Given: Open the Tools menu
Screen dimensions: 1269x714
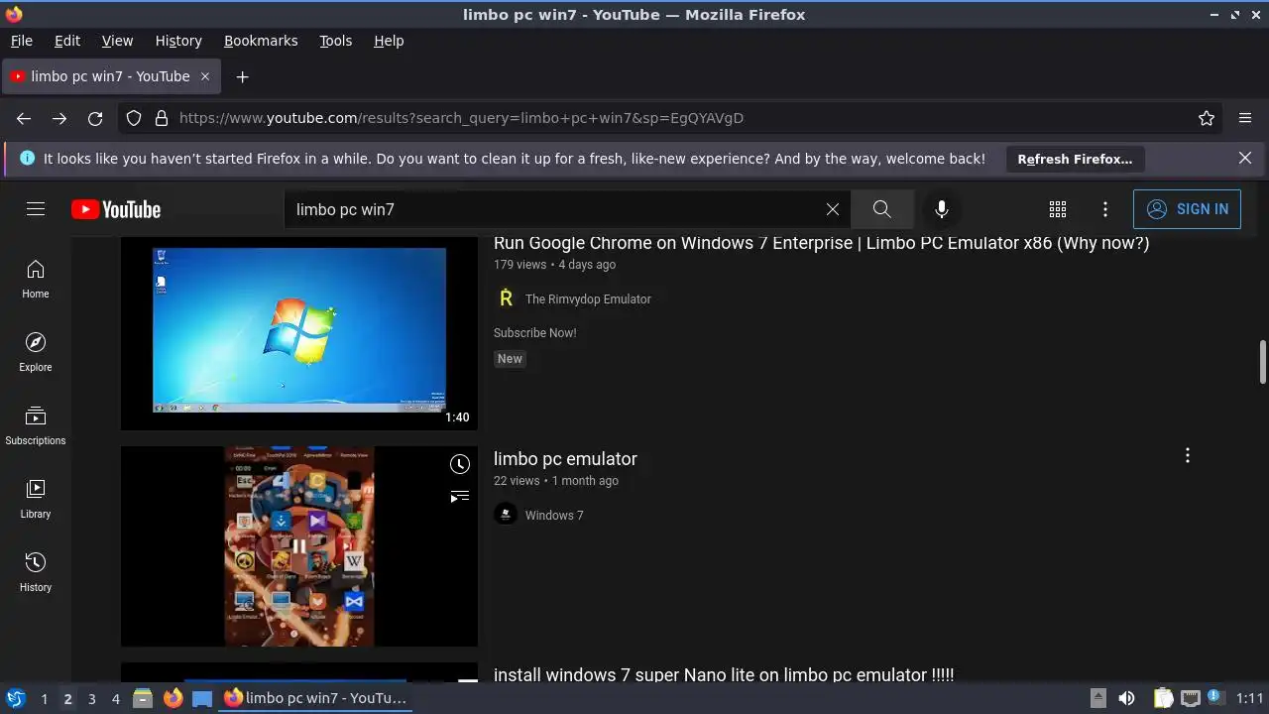Looking at the screenshot, I should coord(335,41).
